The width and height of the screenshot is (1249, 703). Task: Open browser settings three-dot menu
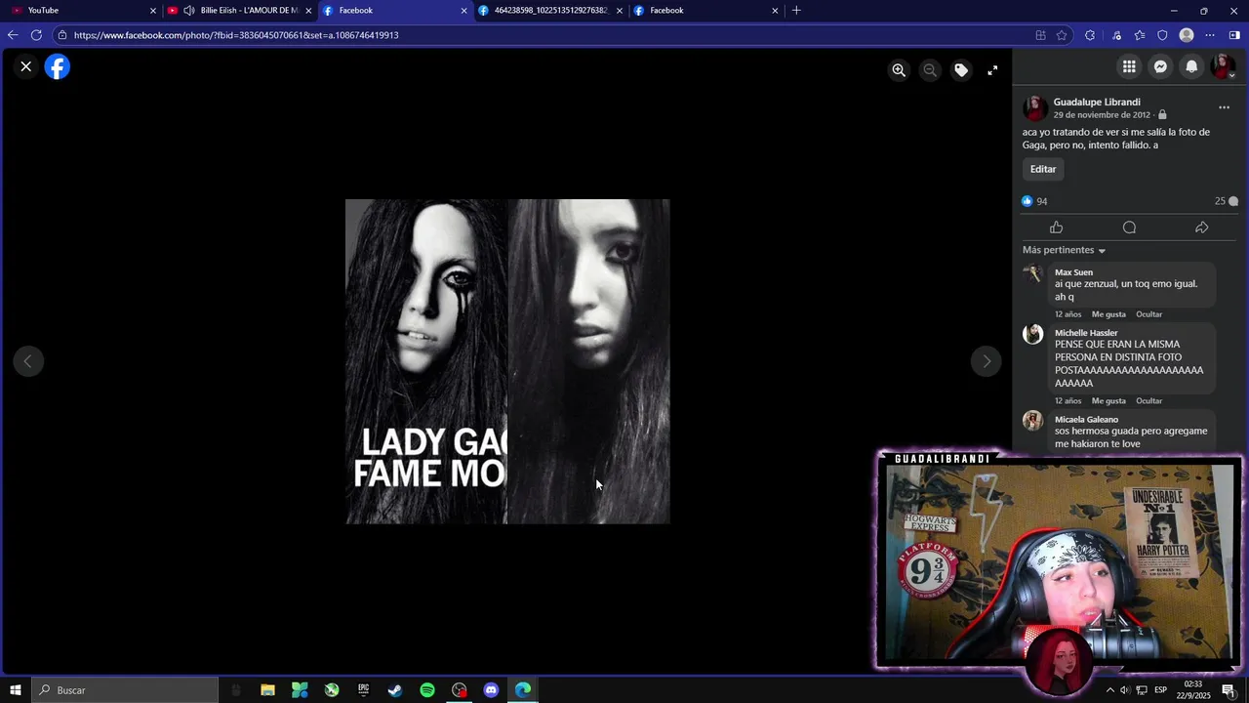tap(1210, 35)
